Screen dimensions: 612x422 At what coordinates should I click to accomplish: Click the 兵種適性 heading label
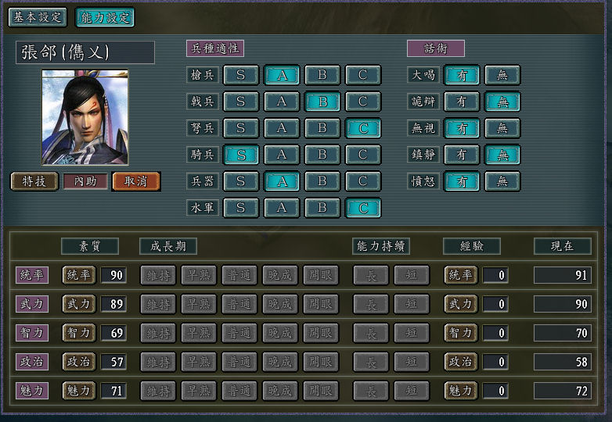click(x=215, y=48)
